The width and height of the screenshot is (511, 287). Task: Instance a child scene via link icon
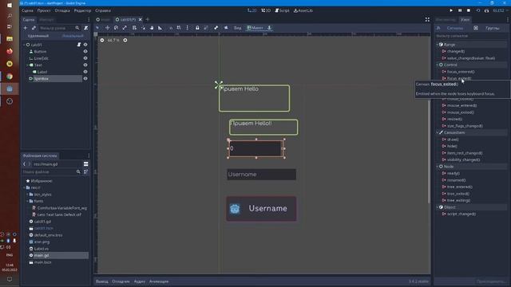click(34, 28)
